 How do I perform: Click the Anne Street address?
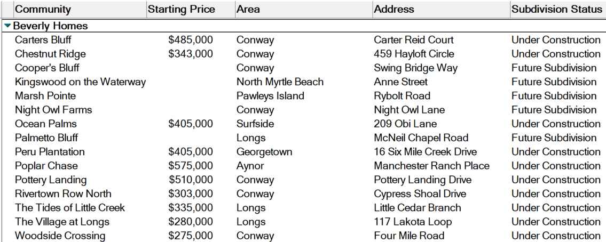tap(401, 82)
